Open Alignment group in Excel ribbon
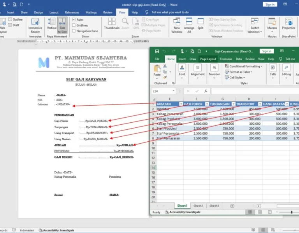Screen dimensions: 299x233 (197, 71)
